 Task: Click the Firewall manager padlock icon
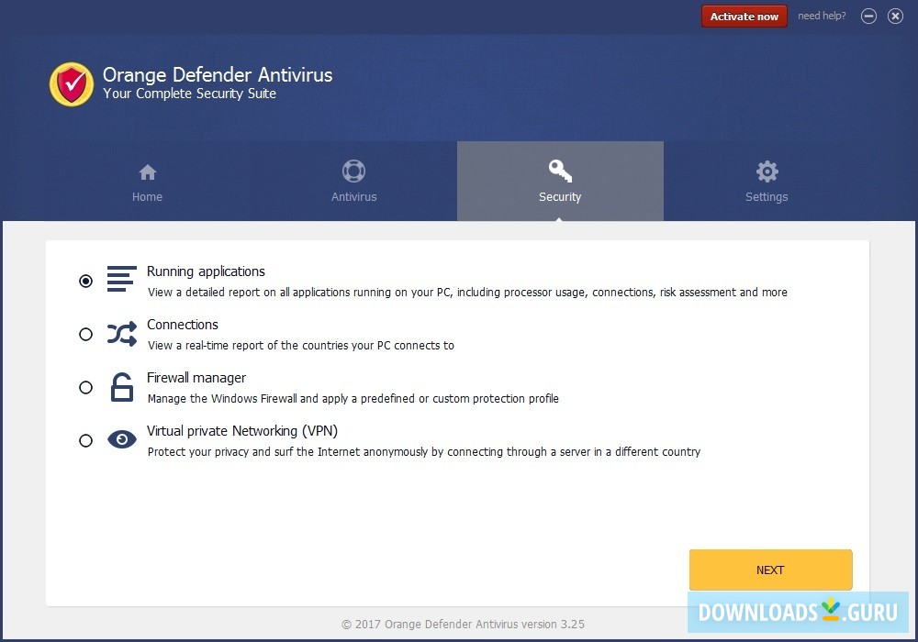click(122, 387)
